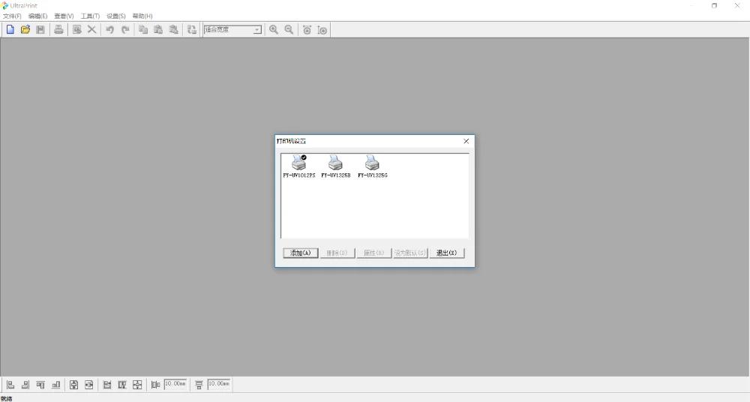Click the align left edges icon
Screen dimensions: 750x402
(10, 384)
